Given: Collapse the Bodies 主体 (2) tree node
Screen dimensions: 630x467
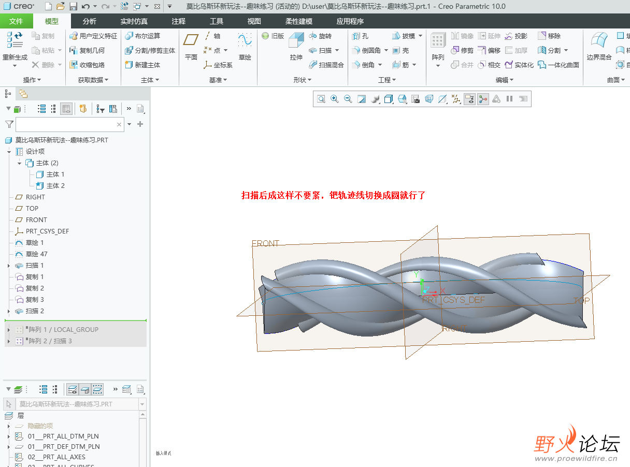Looking at the screenshot, I should click(x=19, y=163).
